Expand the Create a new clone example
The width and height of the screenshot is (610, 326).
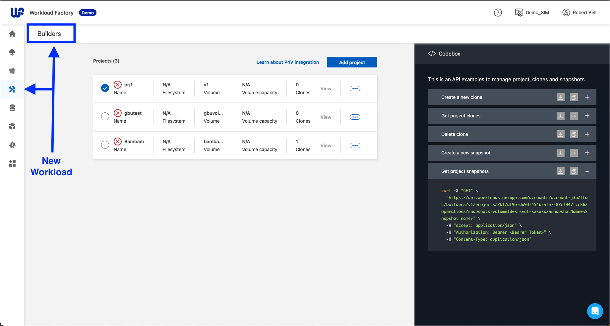[587, 97]
